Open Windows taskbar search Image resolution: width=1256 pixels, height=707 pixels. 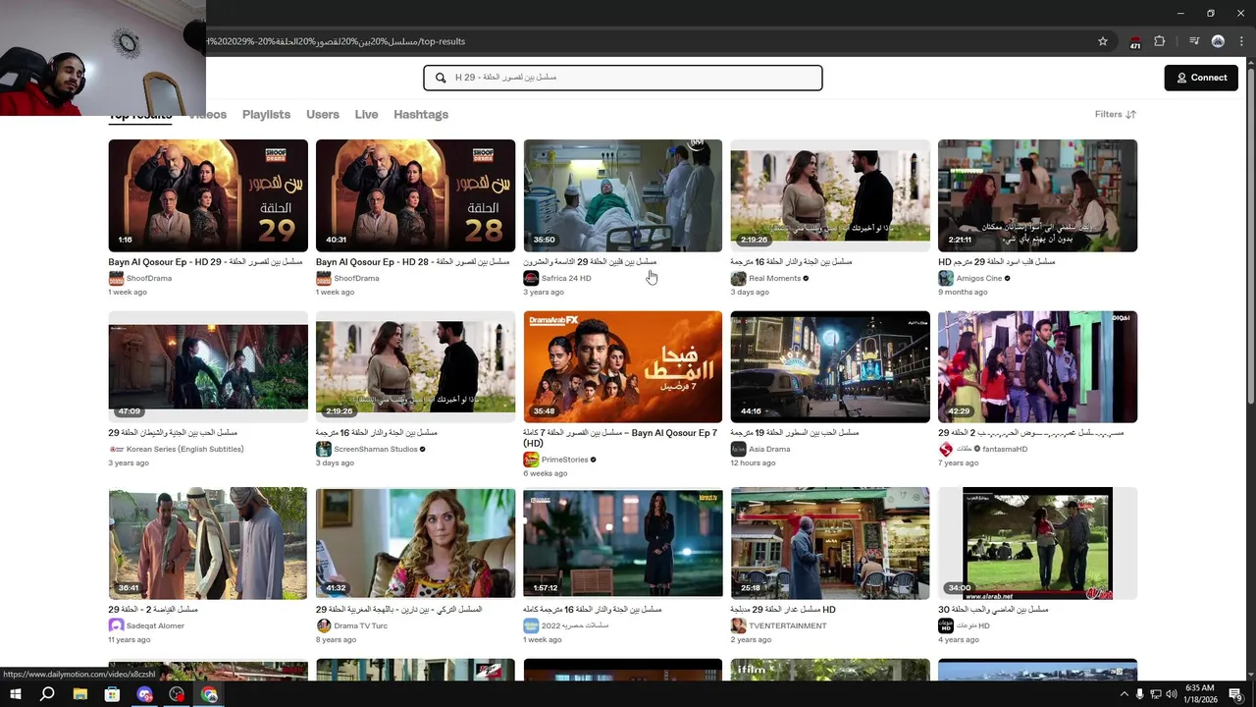[x=47, y=694]
